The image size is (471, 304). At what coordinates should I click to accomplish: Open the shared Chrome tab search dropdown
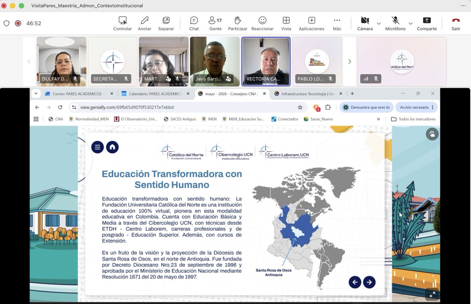click(x=36, y=94)
